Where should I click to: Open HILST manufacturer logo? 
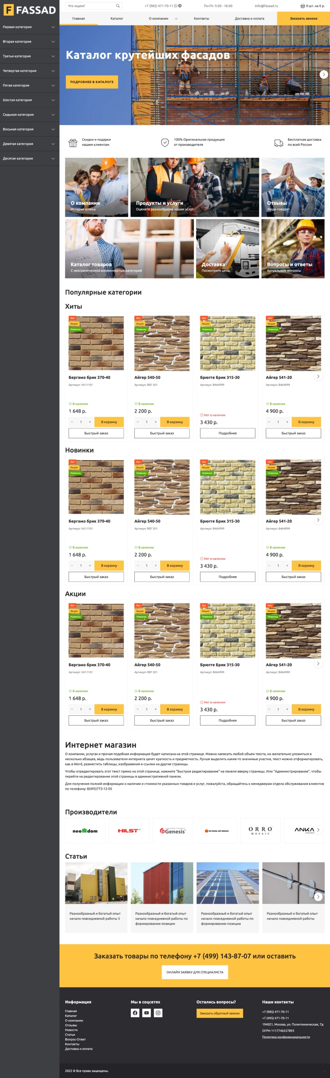click(x=129, y=830)
